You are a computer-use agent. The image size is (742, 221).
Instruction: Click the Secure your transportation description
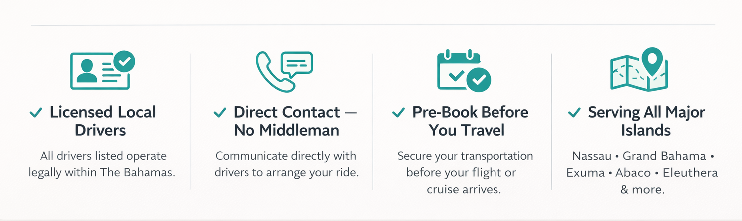coord(465,173)
